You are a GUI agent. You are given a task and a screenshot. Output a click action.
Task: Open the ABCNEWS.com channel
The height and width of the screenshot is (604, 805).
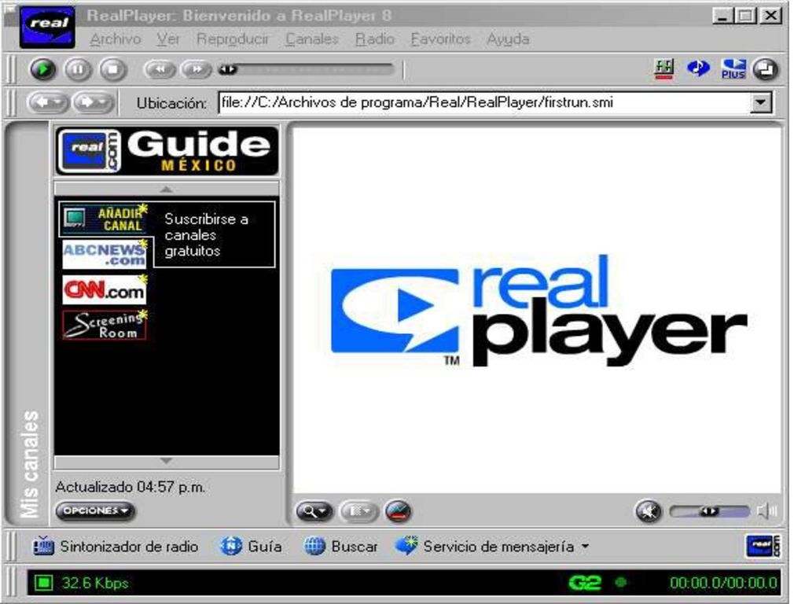click(x=105, y=254)
